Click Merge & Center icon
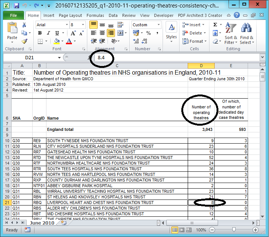Viewport: 269px width, 237px height. coord(120,33)
